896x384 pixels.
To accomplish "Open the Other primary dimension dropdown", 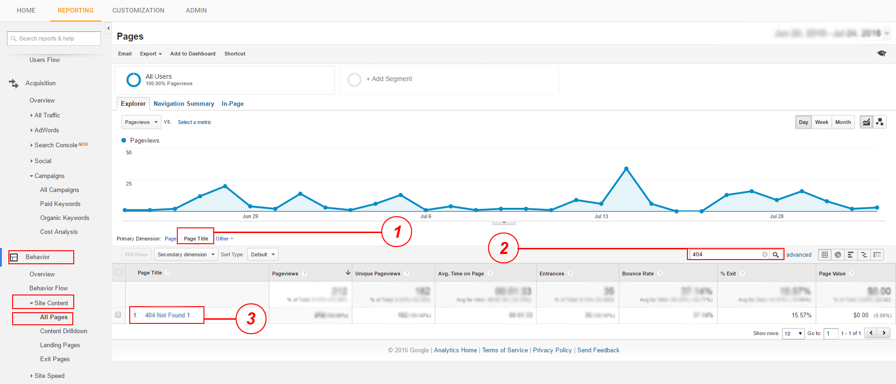I will pyautogui.click(x=224, y=239).
